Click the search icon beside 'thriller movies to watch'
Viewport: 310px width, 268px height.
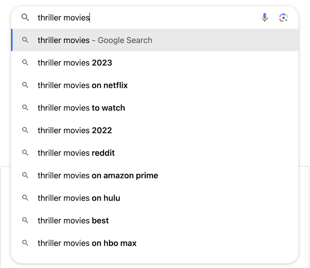pyautogui.click(x=26, y=108)
